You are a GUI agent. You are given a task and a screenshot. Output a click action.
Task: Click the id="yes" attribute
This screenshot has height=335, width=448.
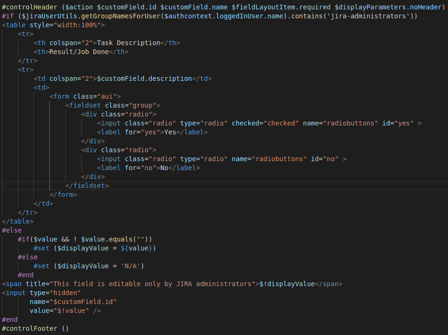point(398,123)
